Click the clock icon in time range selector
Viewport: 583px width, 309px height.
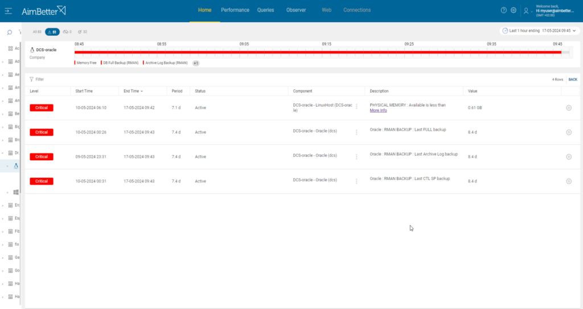click(505, 31)
